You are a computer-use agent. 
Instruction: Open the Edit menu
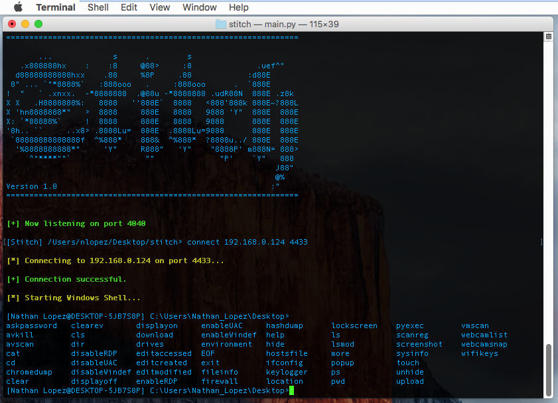click(x=129, y=7)
